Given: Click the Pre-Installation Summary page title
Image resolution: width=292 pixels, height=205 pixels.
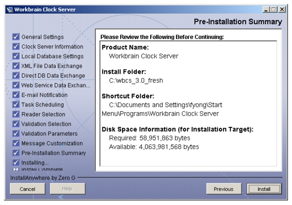Looking at the screenshot, I should point(238,22).
